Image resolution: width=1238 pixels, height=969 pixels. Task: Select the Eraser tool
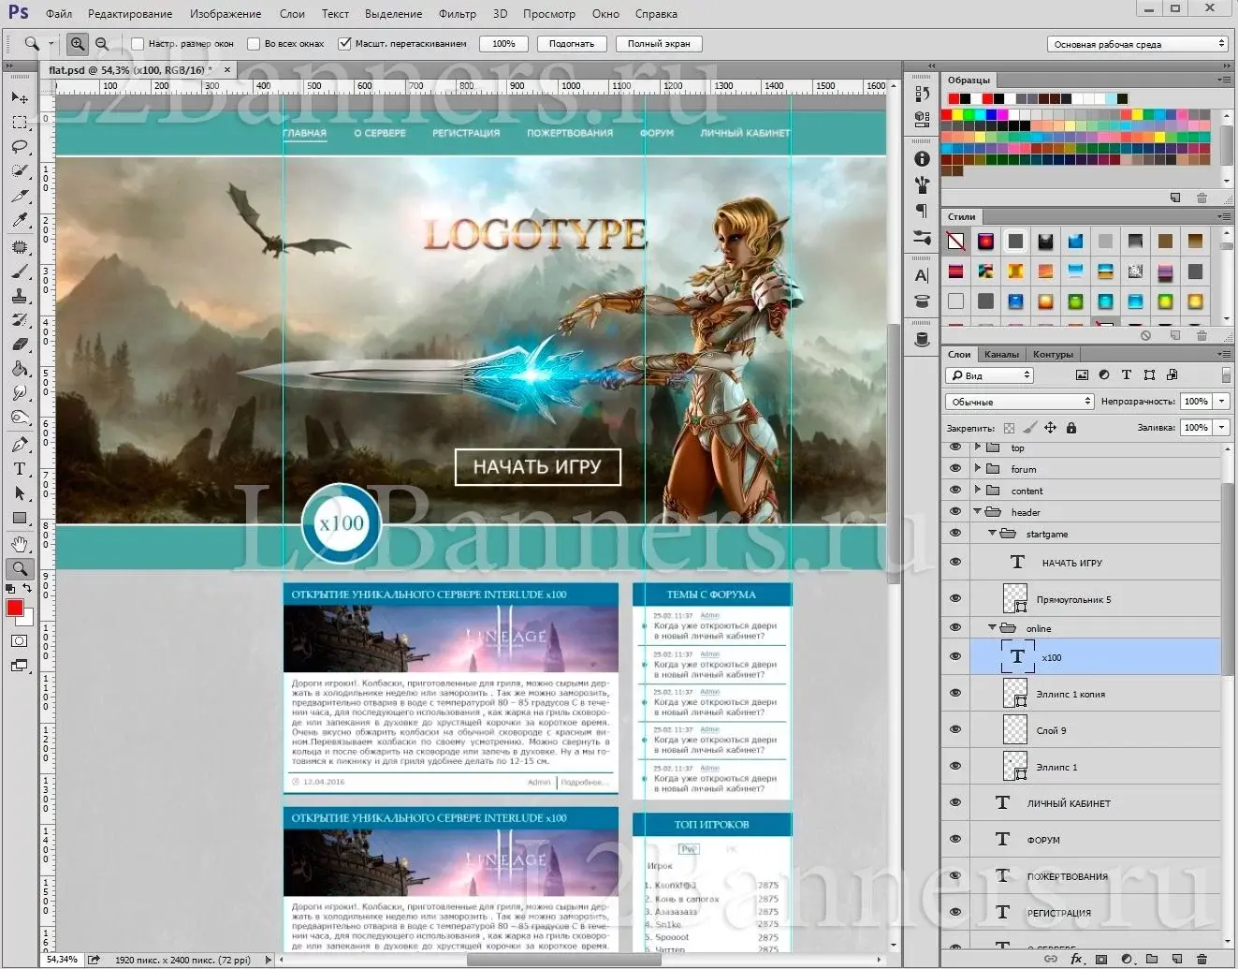coord(20,345)
